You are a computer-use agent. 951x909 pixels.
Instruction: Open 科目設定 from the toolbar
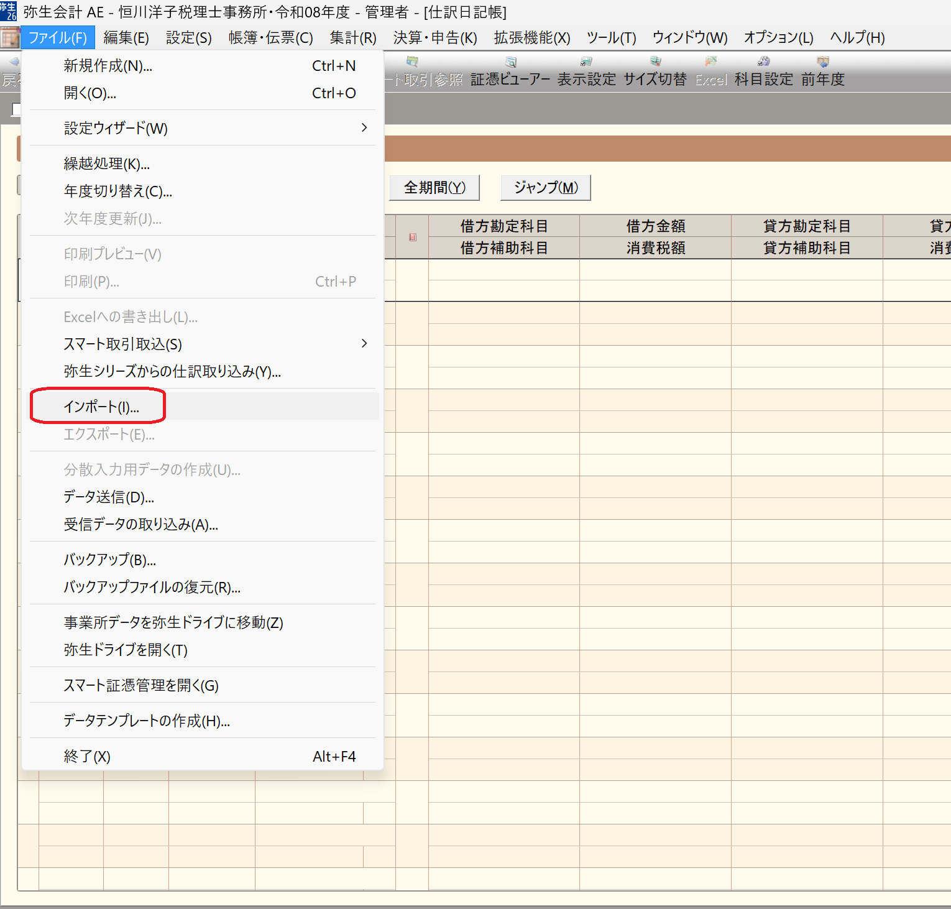tap(763, 70)
